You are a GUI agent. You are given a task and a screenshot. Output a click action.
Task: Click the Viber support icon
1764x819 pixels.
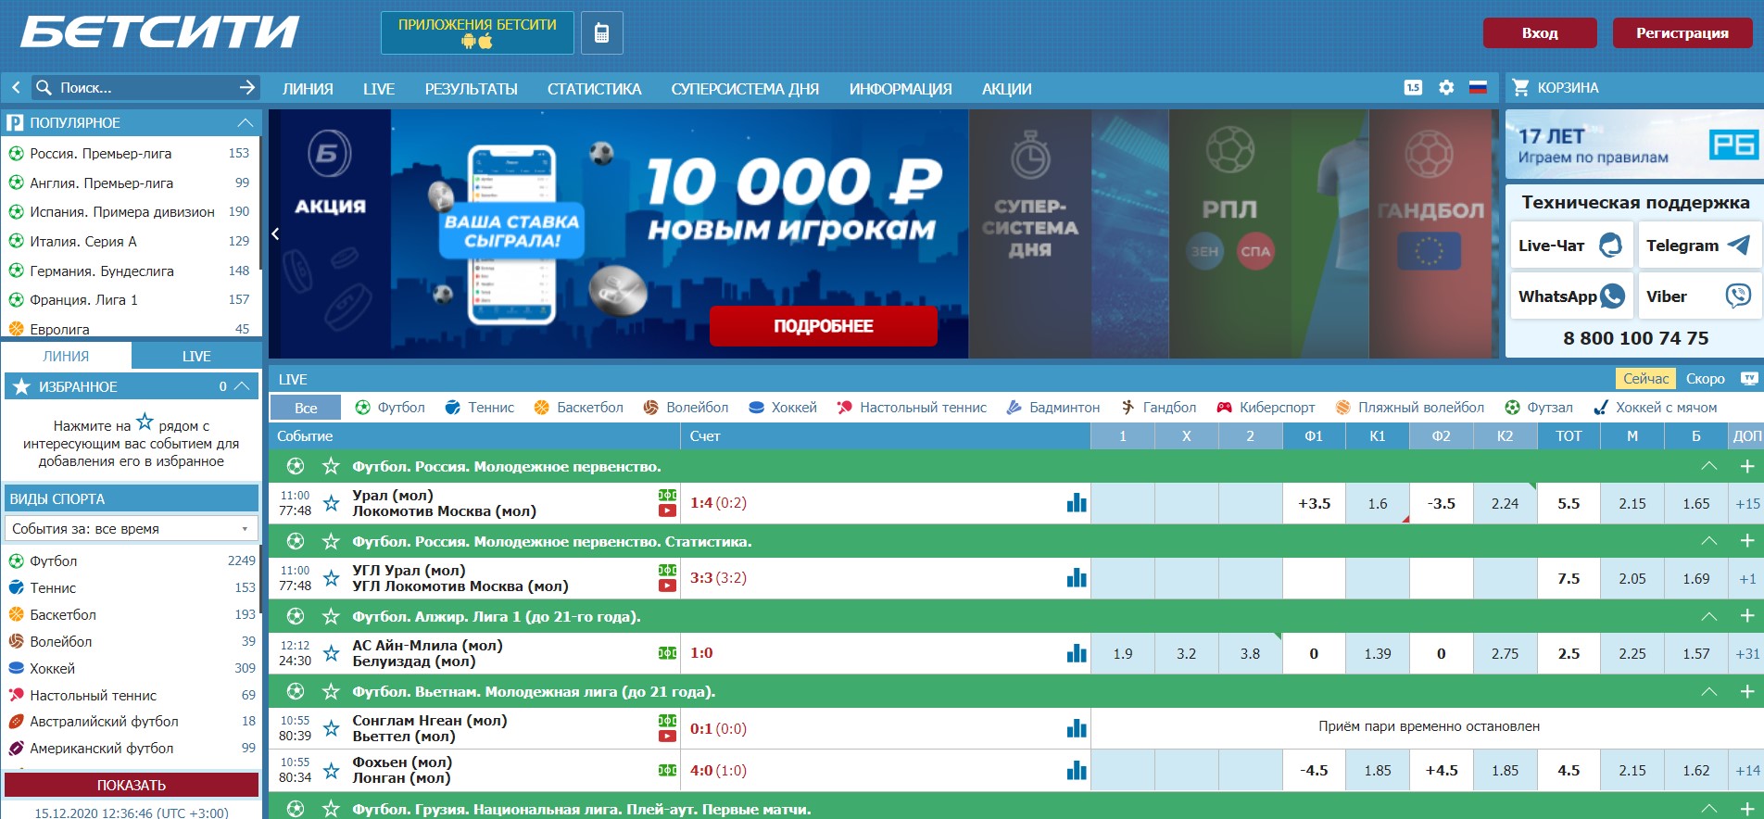[x=1738, y=296]
